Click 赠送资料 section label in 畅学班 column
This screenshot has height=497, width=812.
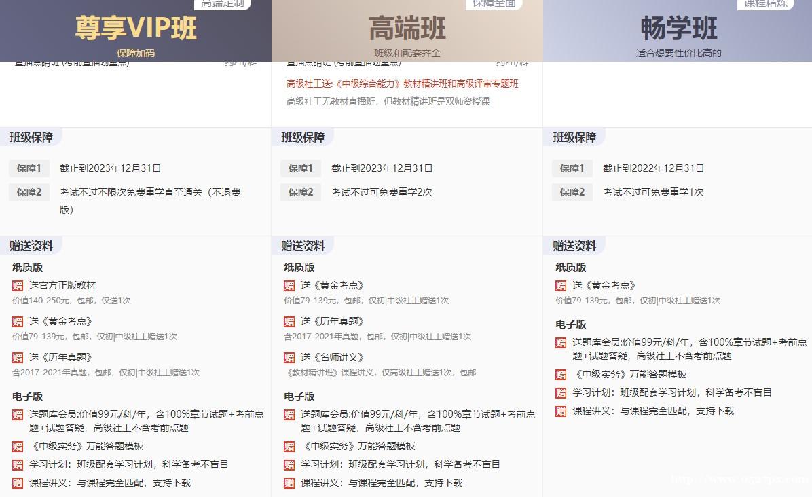(575, 246)
